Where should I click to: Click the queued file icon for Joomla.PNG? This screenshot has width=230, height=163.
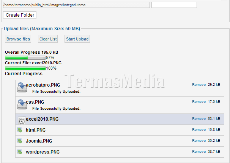coord(19,141)
